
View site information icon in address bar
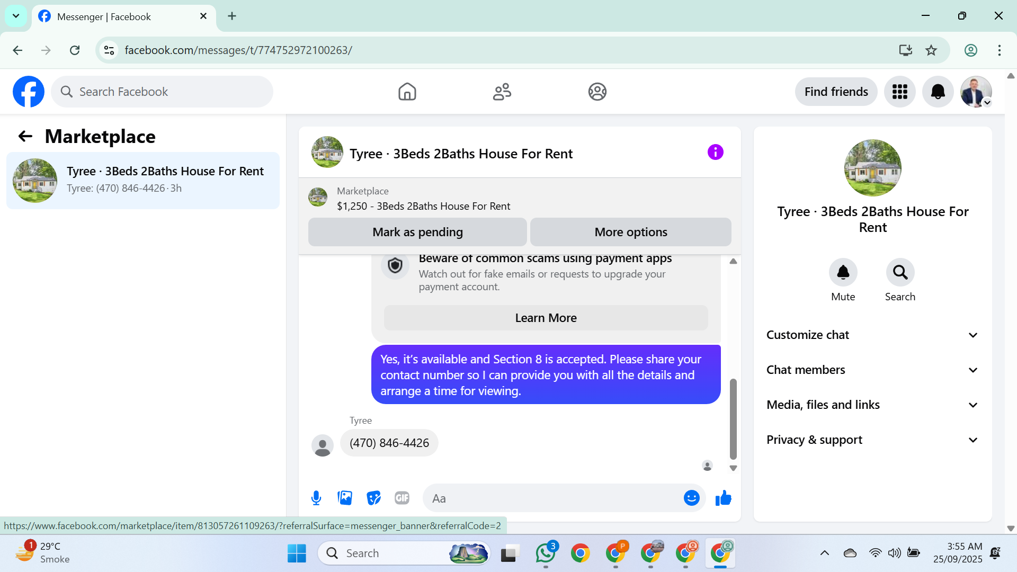(109, 50)
